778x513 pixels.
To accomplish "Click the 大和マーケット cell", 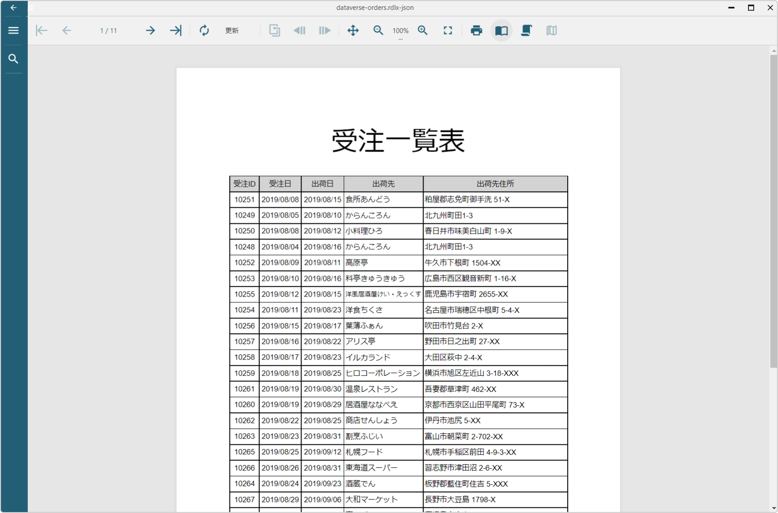I will [384, 499].
